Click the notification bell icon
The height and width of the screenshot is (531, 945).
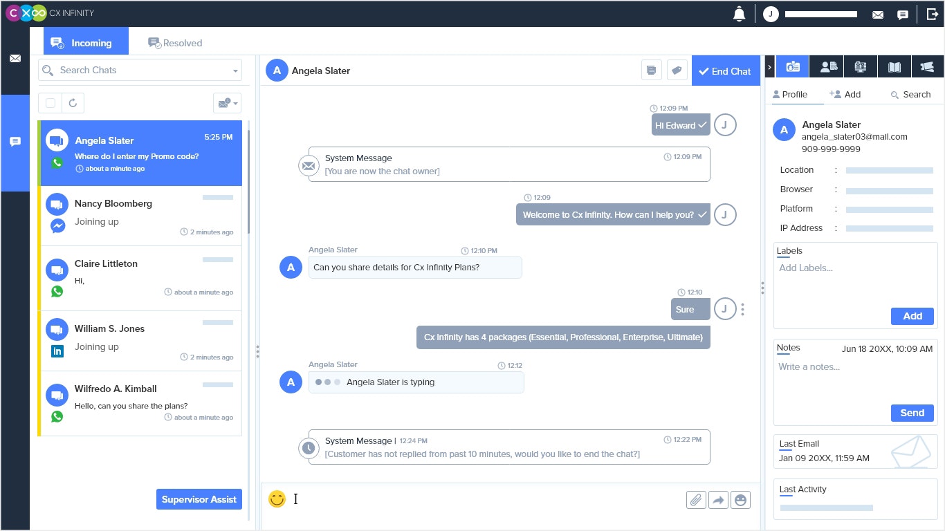tap(739, 14)
